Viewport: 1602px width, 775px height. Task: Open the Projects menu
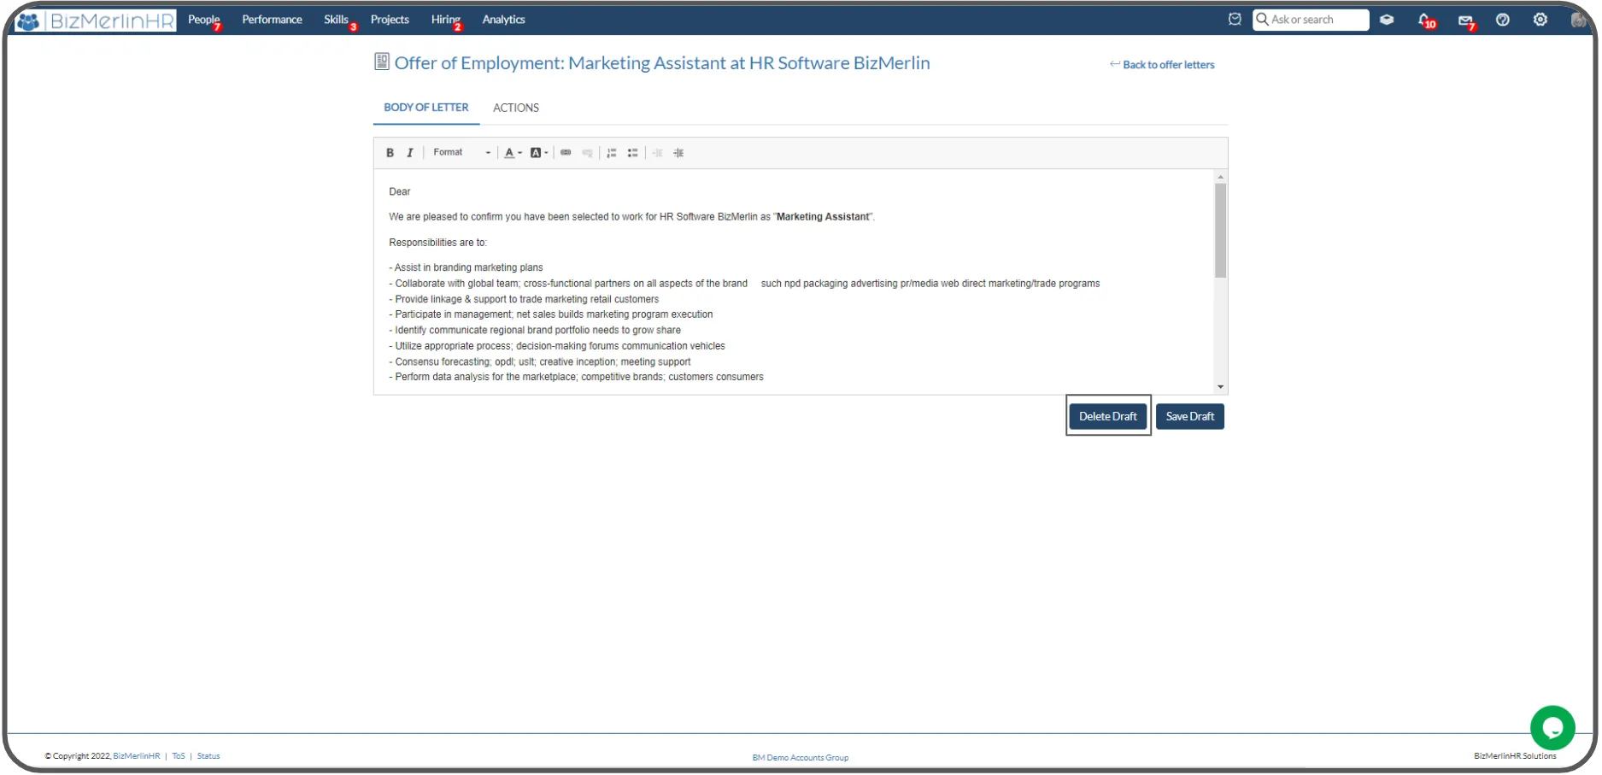click(390, 20)
